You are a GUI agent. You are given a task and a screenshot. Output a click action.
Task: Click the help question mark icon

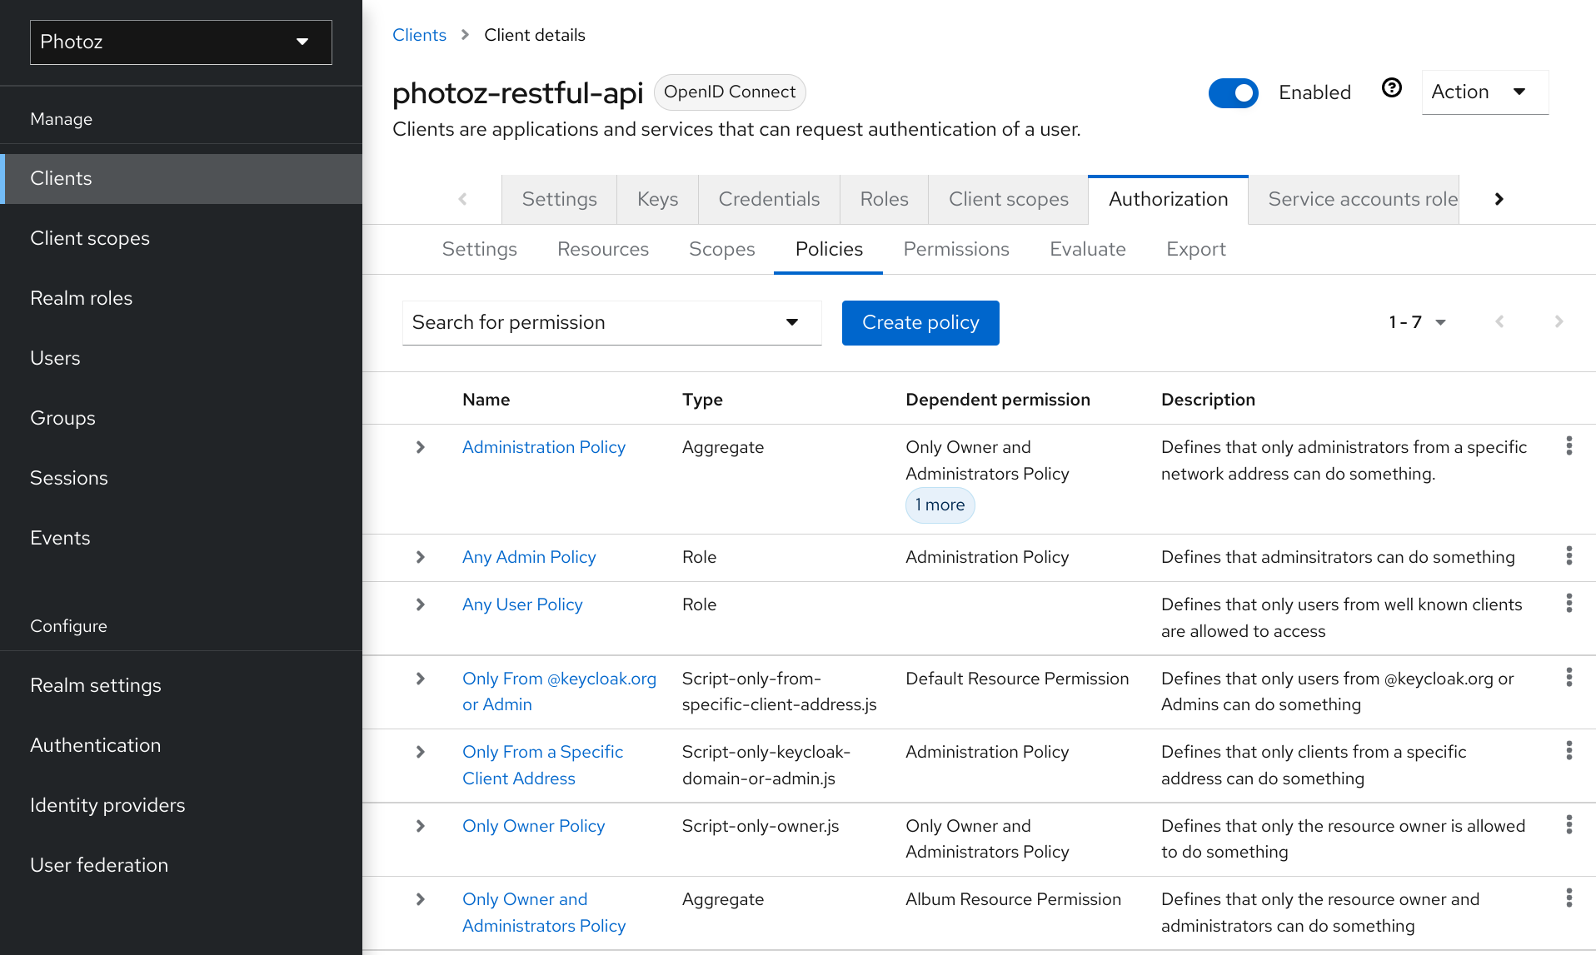1391,88
